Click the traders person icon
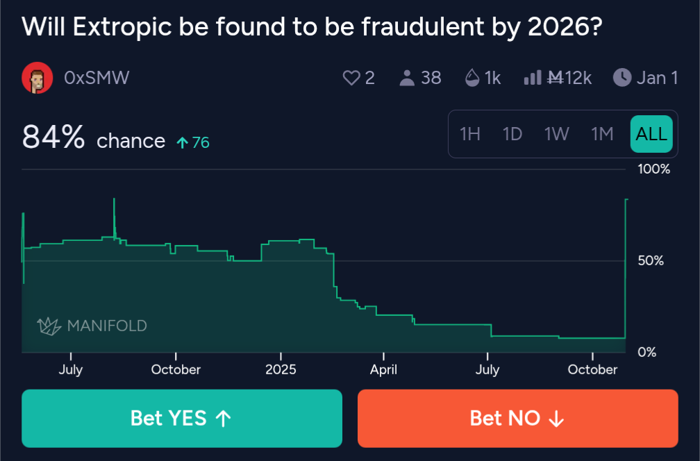700x461 pixels. coord(407,78)
